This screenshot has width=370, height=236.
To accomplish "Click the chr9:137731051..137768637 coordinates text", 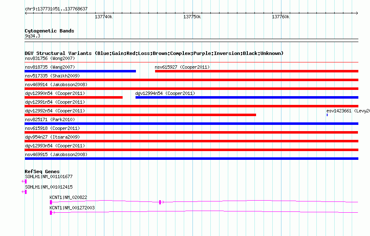I will click(x=56, y=9).
